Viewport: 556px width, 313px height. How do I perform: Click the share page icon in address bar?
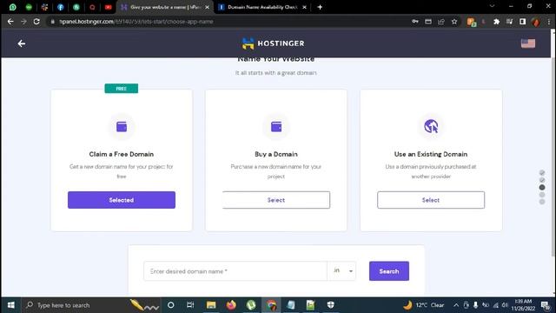point(441,22)
